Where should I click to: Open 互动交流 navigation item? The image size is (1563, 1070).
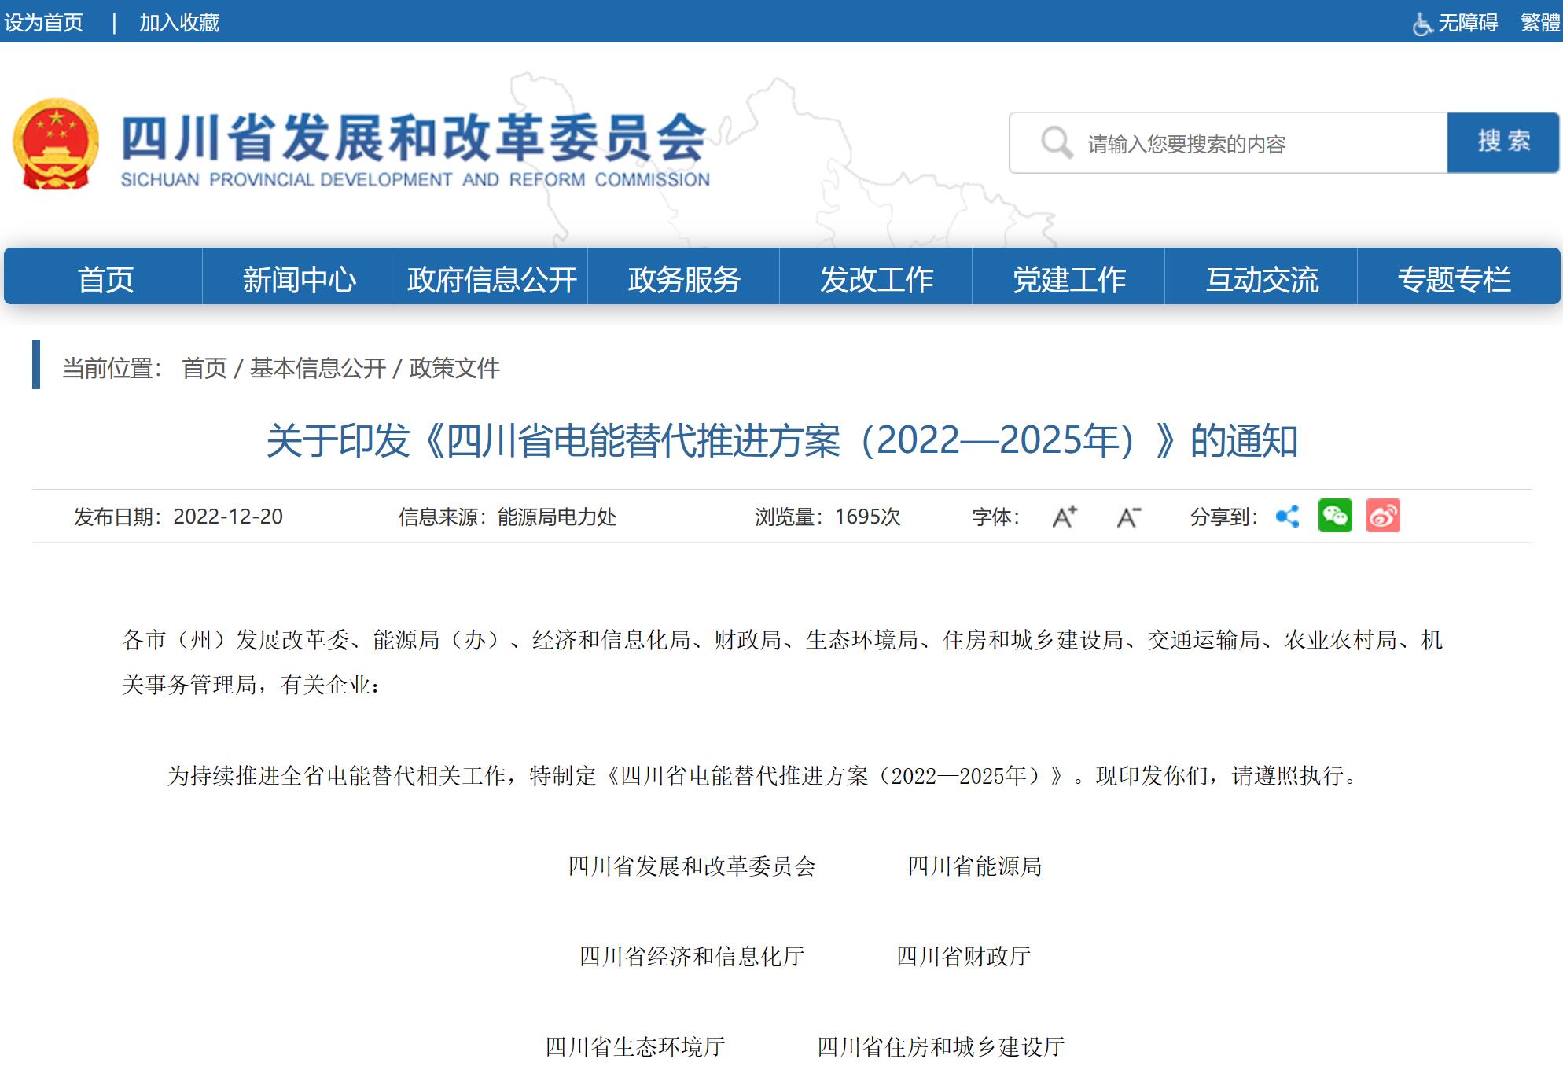click(x=1262, y=279)
